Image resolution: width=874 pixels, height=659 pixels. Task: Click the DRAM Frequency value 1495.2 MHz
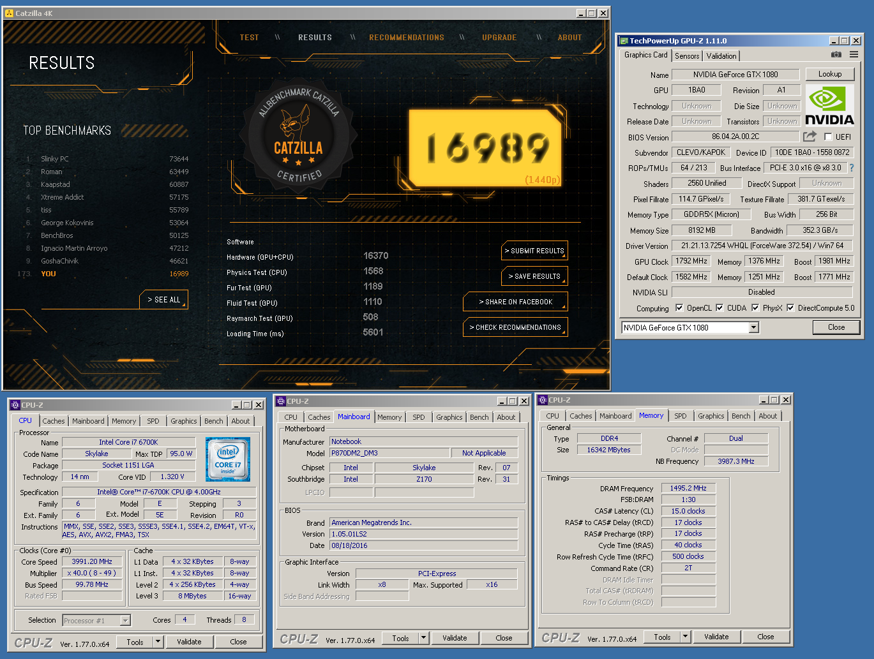688,488
